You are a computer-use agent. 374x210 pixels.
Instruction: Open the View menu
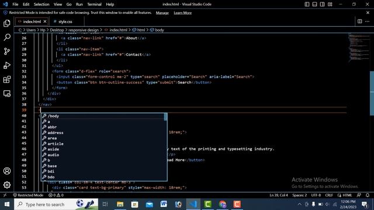click(x=58, y=4)
